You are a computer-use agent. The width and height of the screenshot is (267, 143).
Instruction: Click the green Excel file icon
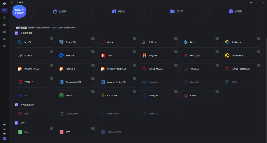point(20,132)
